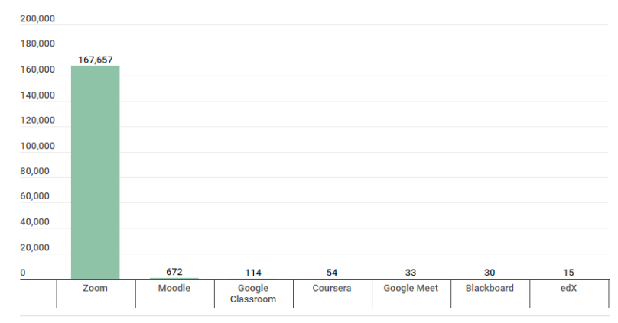
Task: Click the 672 value above Moodle
Action: tap(174, 273)
